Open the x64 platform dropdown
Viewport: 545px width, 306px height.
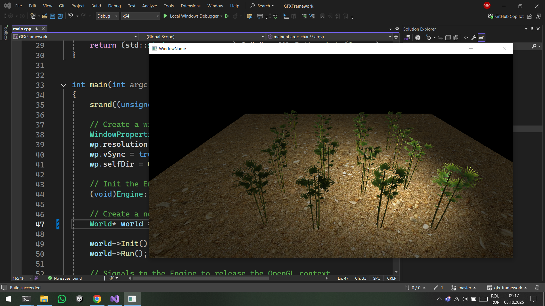coord(141,16)
